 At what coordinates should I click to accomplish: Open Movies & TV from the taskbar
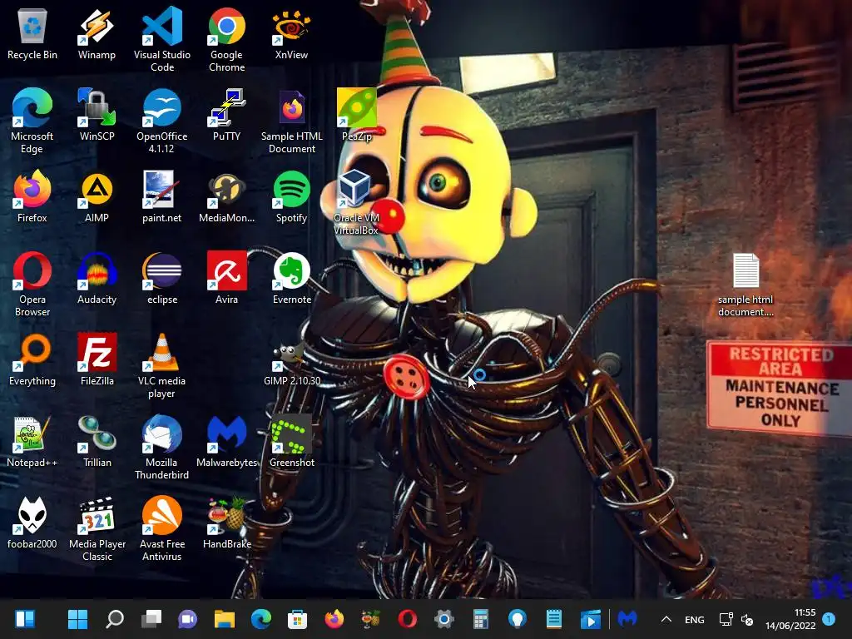(591, 619)
